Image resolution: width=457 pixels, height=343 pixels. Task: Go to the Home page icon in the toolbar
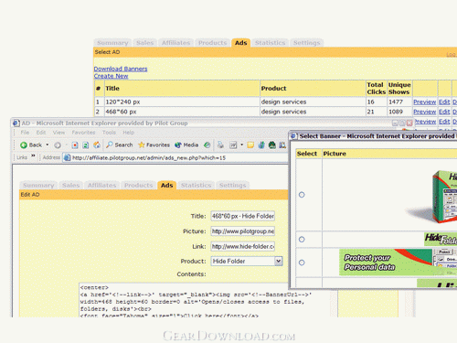(97, 145)
